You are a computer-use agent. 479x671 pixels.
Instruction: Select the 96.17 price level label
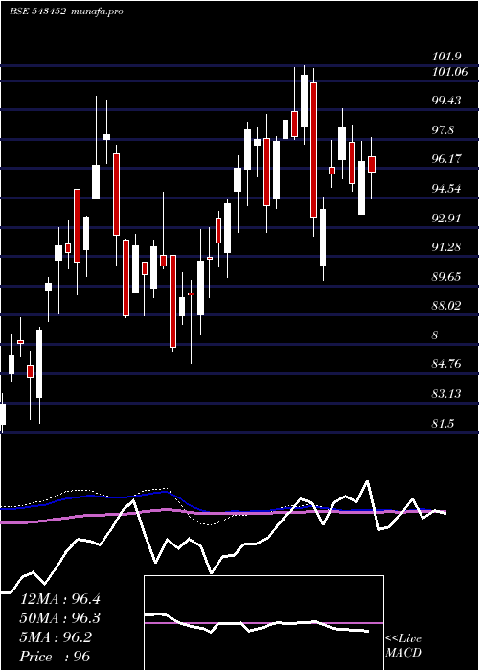[x=446, y=159]
